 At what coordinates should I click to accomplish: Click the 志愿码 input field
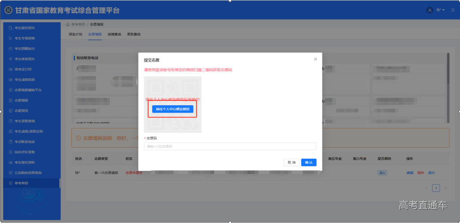[x=230, y=146]
